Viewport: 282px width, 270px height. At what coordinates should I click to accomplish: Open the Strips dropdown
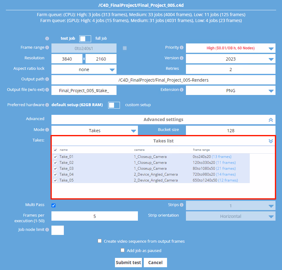231,205
